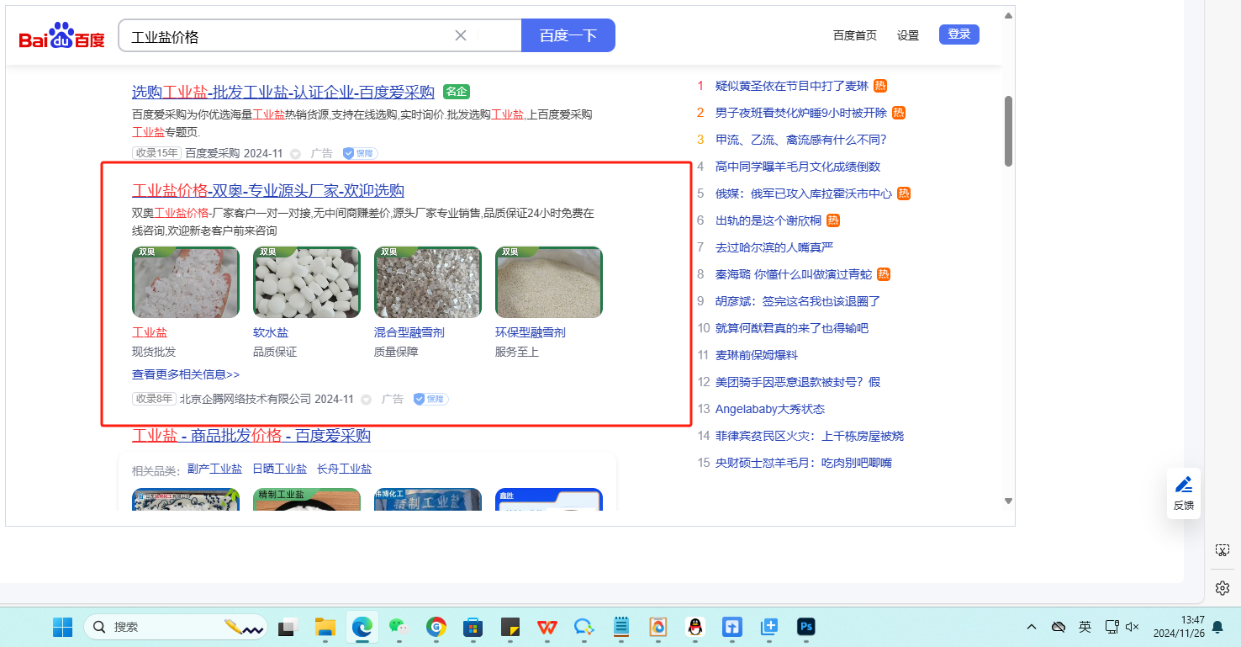Click the 工业盐 link under the first image
The height and width of the screenshot is (647, 1241).
click(150, 332)
